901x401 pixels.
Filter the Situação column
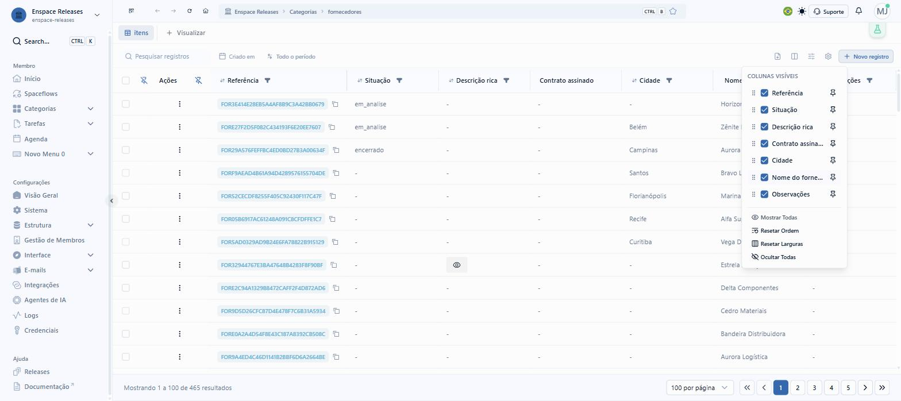[399, 80]
